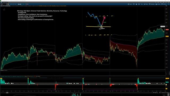The image size is (170, 96).
Task: Click the zoom magnifier icon at bottom right
Action: tap(157, 93)
